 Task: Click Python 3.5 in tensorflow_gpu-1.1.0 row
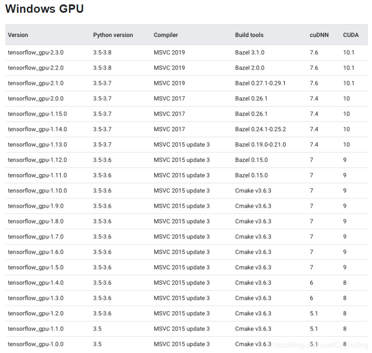(97, 329)
